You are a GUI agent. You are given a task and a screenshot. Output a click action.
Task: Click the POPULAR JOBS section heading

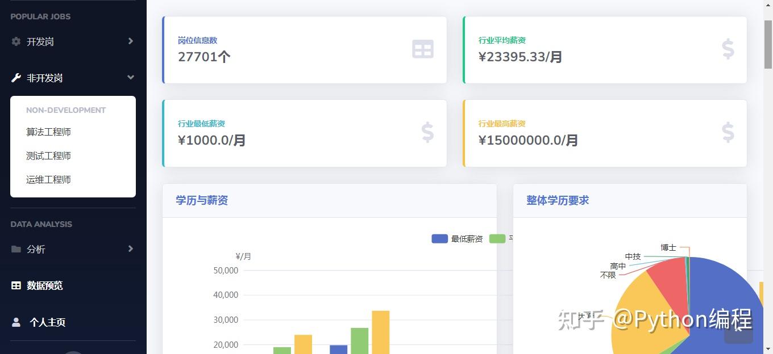40,16
